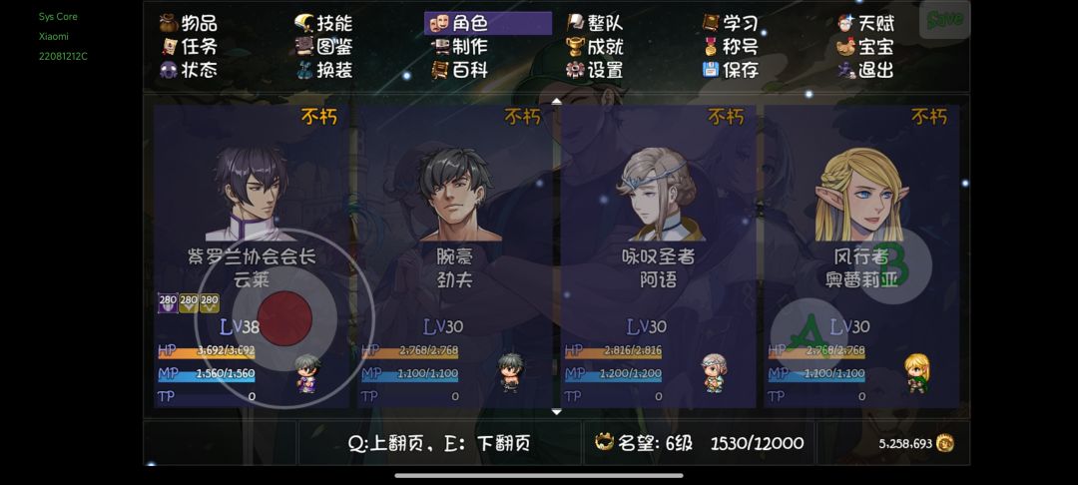Click the 保存 floppy disk icon
This screenshot has height=485, width=1078.
coord(711,70)
